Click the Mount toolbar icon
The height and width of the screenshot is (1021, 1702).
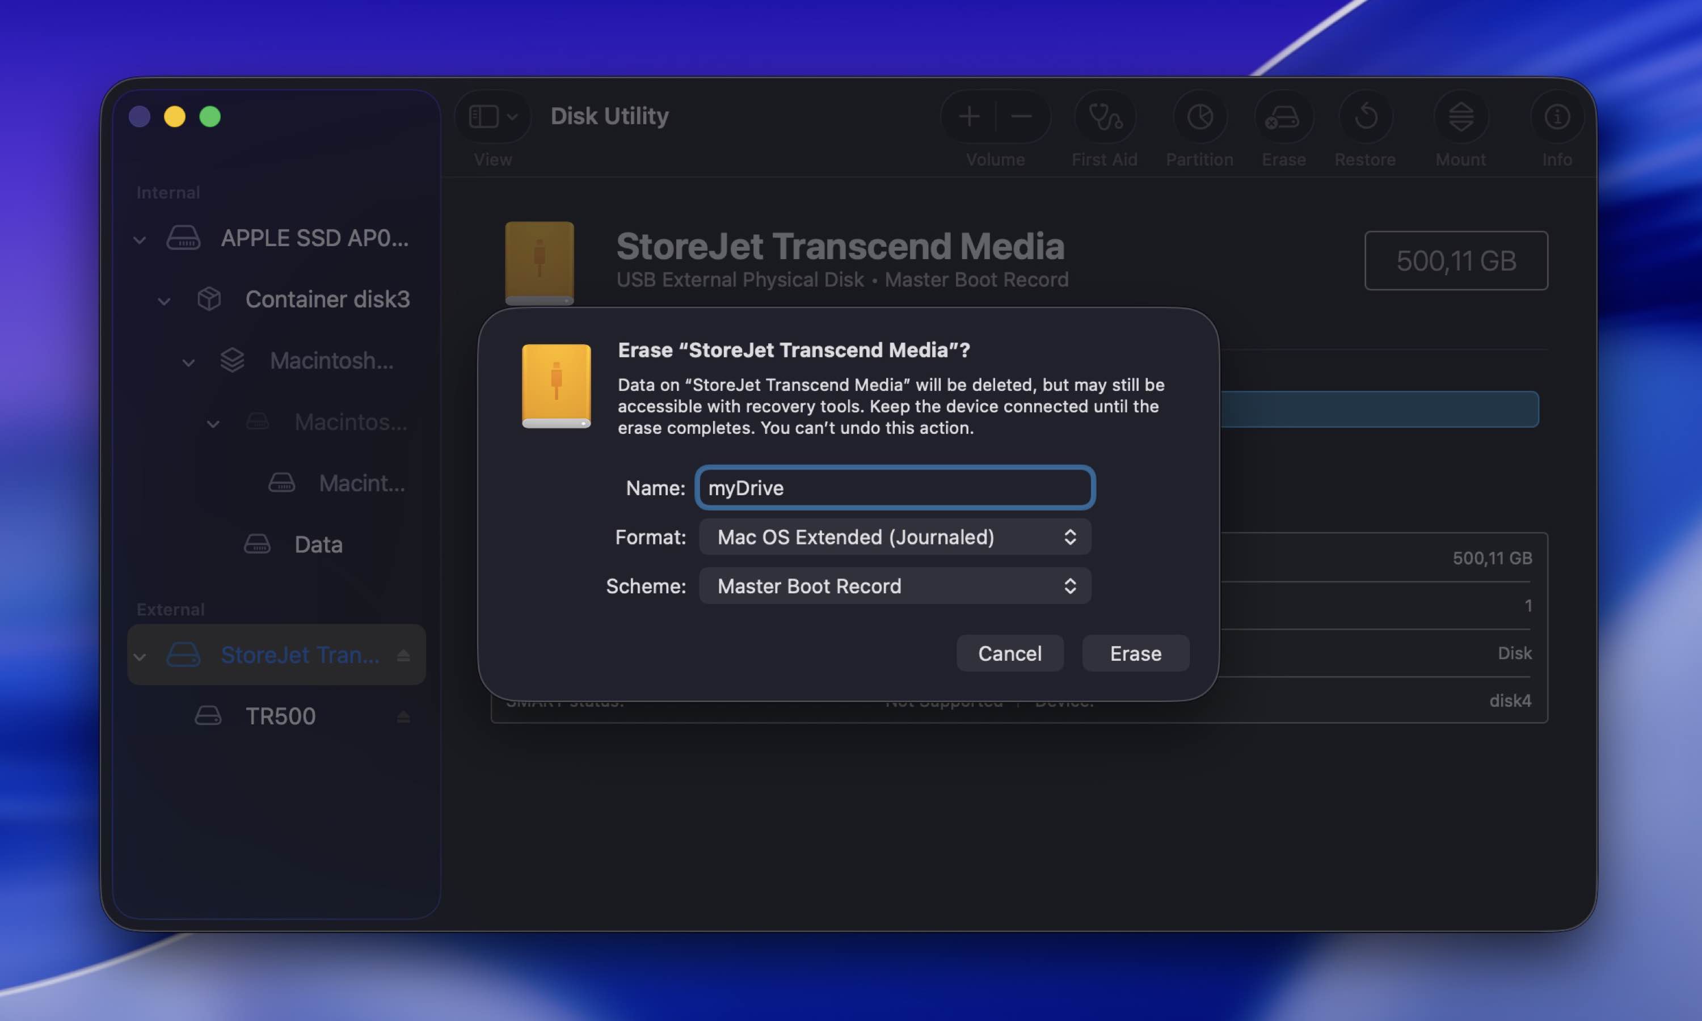click(x=1460, y=116)
